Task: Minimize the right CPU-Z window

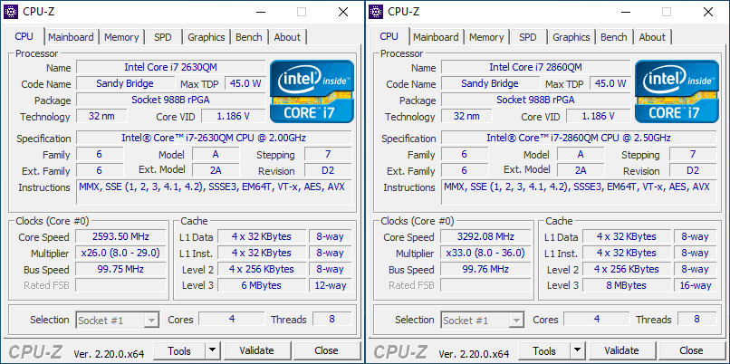Action: point(625,12)
